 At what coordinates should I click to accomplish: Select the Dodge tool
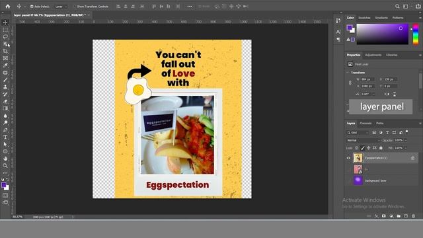5,123
